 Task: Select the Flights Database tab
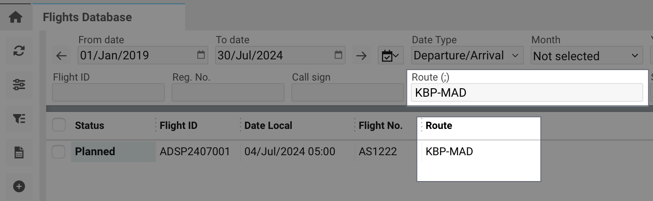coord(88,17)
